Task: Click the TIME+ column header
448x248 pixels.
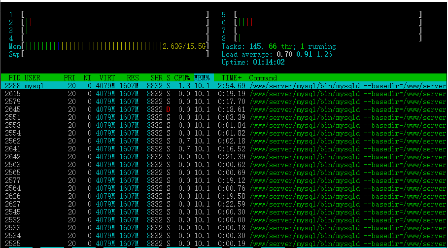Action: [x=232, y=78]
